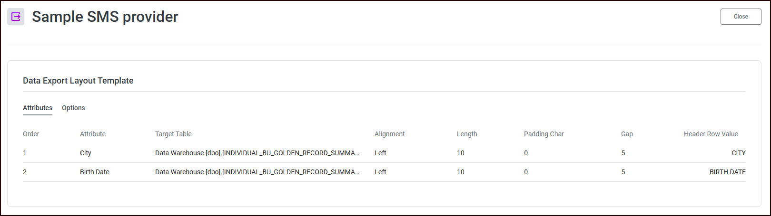Click the Order column header
This screenshot has height=216, width=771.
click(31, 134)
